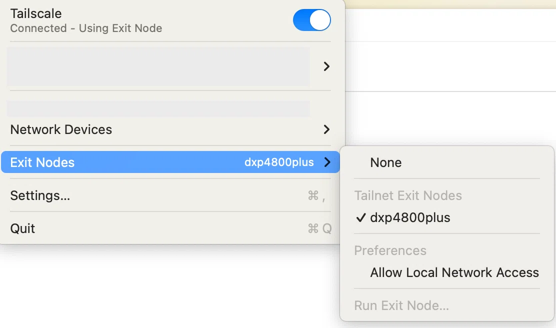Open Tailscale Settings…
The width and height of the screenshot is (556, 328).
(x=170, y=195)
